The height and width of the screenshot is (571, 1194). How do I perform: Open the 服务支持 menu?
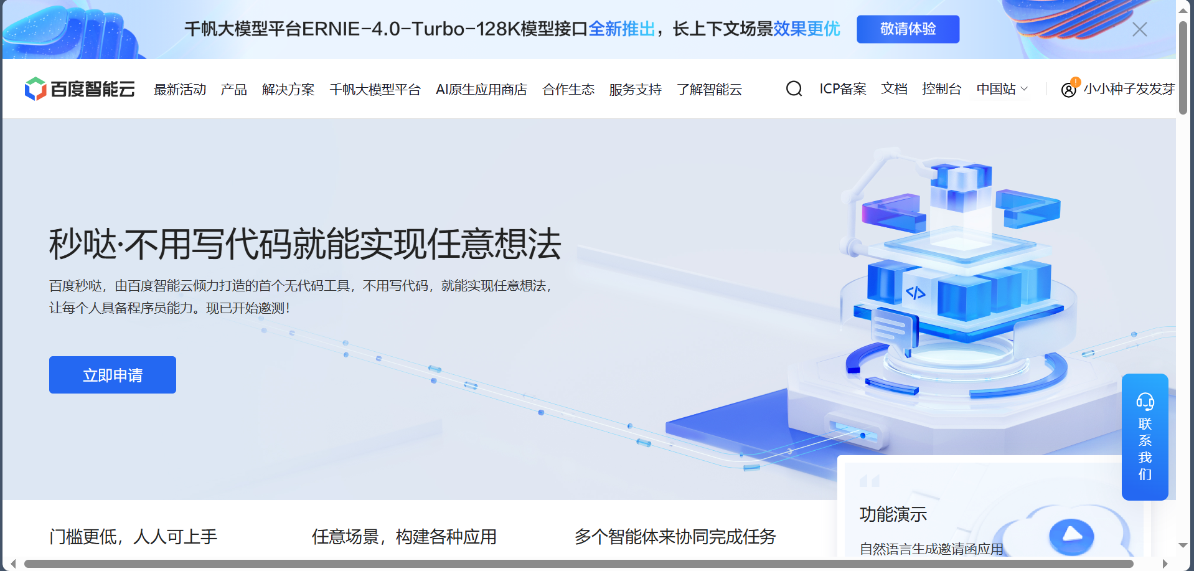pos(636,90)
